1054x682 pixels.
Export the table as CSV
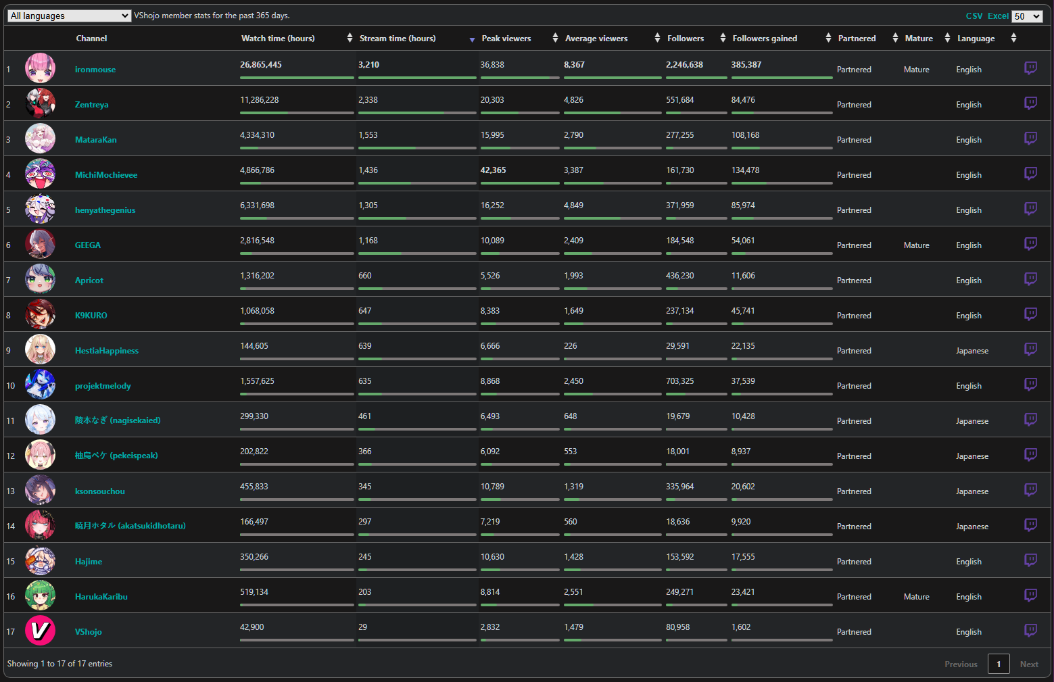click(974, 16)
